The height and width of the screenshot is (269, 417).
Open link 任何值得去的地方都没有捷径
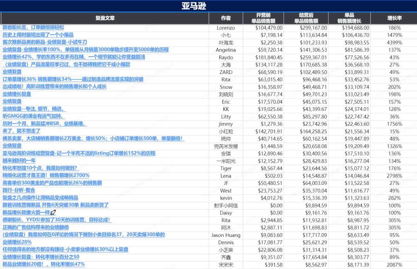pyautogui.click(x=65, y=249)
